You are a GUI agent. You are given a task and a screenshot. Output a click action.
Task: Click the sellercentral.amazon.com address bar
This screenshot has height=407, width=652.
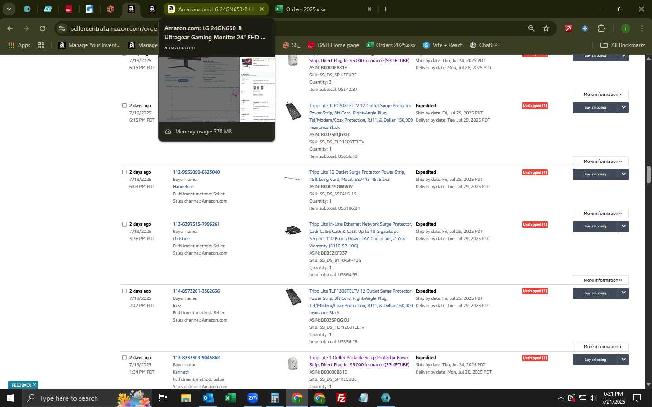[x=114, y=28]
